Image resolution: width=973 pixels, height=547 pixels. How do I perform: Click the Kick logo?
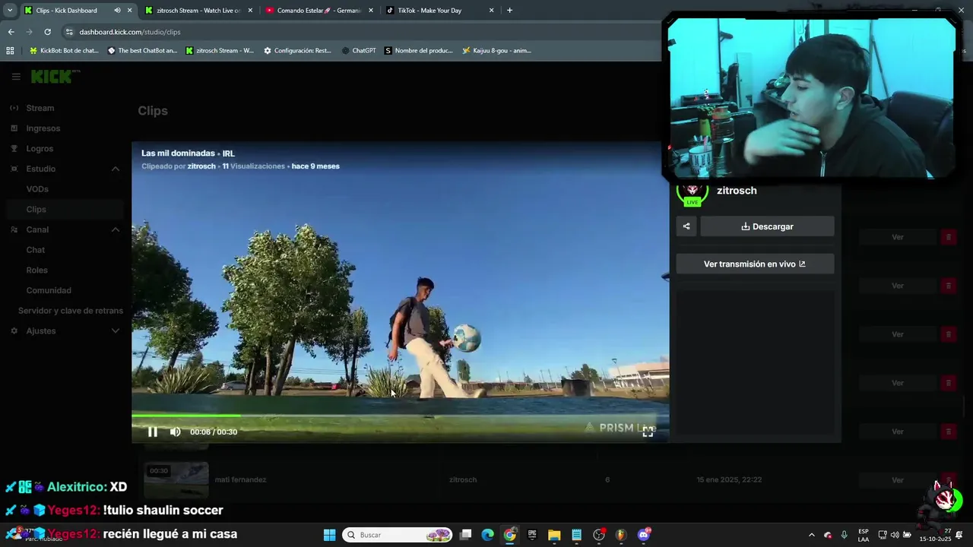pos(53,76)
